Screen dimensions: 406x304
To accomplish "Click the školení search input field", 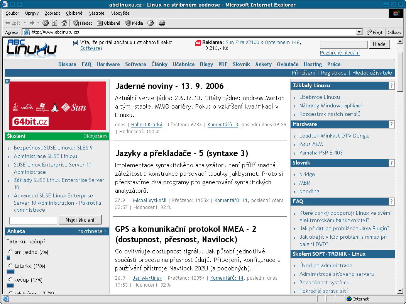I will point(33,220).
